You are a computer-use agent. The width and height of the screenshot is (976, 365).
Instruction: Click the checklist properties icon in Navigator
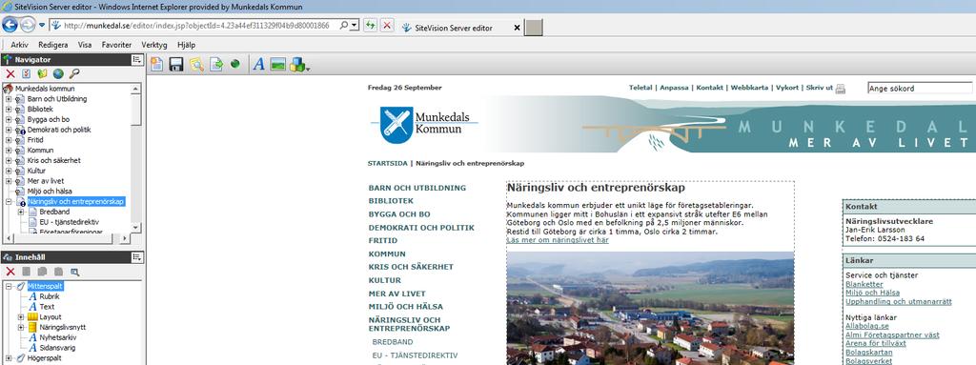click(26, 74)
